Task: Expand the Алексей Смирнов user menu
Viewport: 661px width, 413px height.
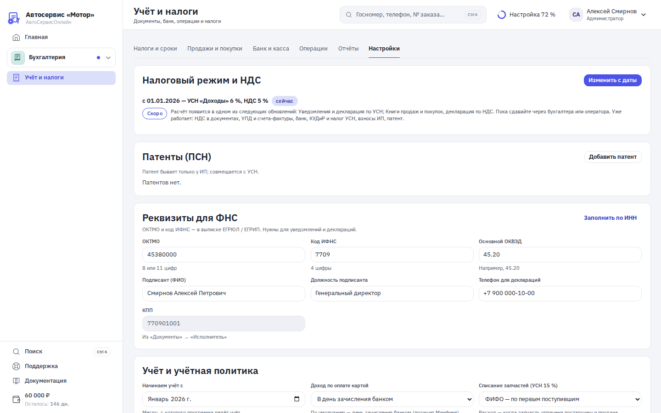Action: point(644,15)
